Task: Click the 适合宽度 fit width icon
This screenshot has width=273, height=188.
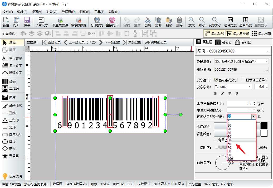Action: (230, 22)
